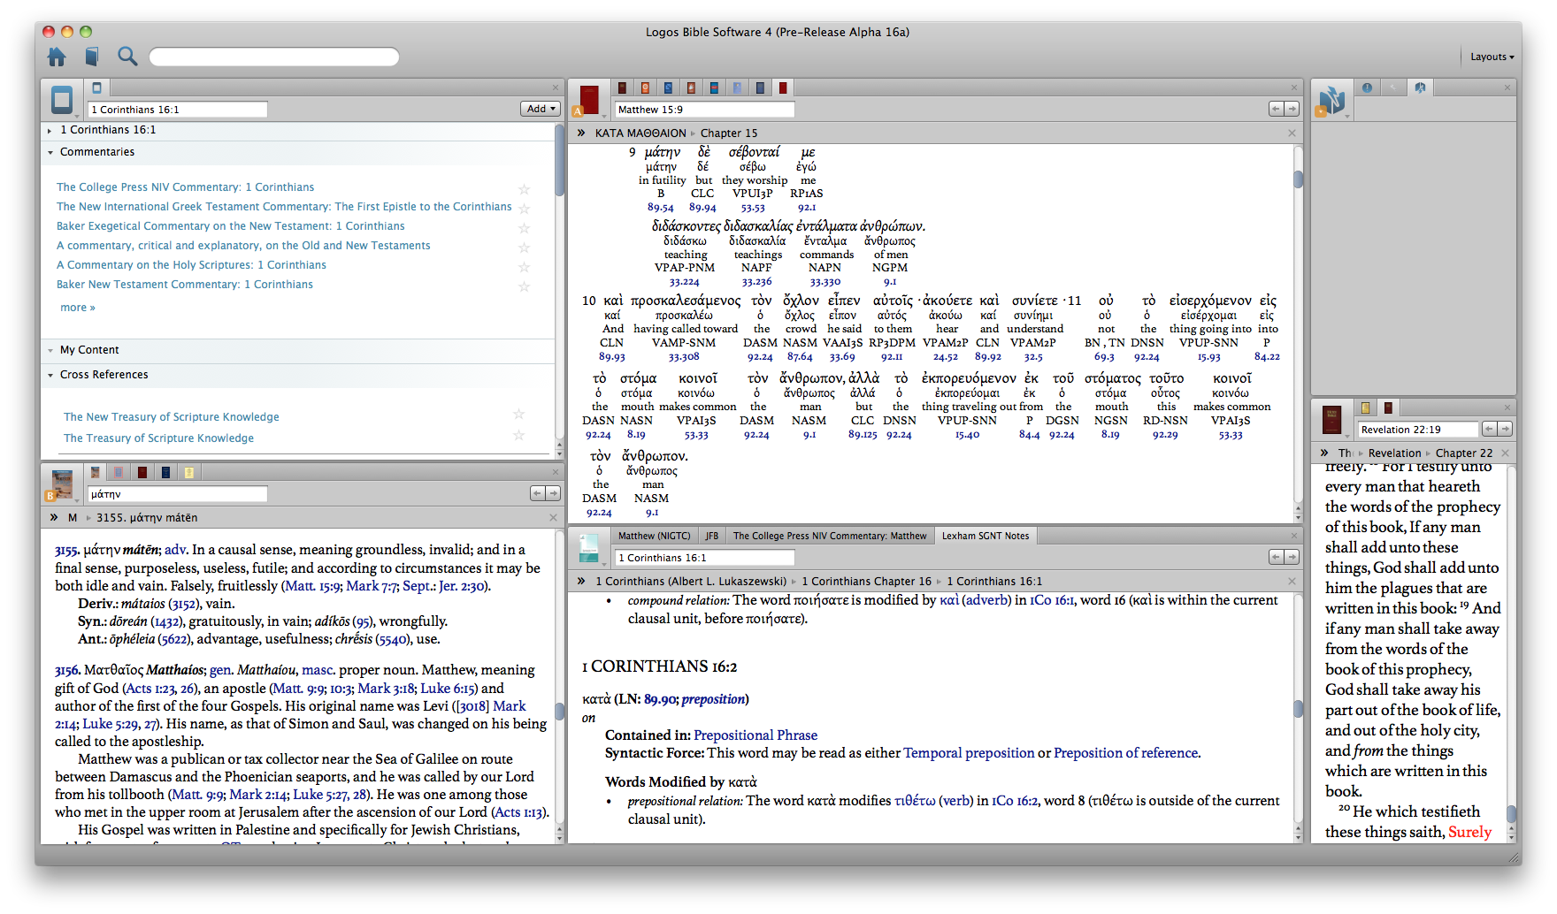Go forward in the Lexham SGNT Notes panel
Image resolution: width=1557 pixels, height=914 pixels.
pos(1292,557)
